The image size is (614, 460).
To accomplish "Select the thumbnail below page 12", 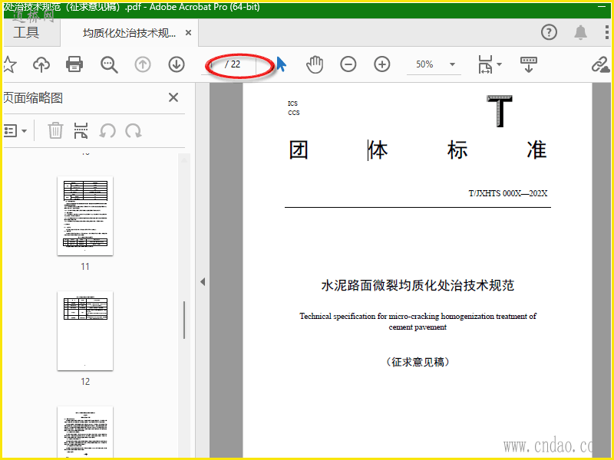I will coord(85,432).
